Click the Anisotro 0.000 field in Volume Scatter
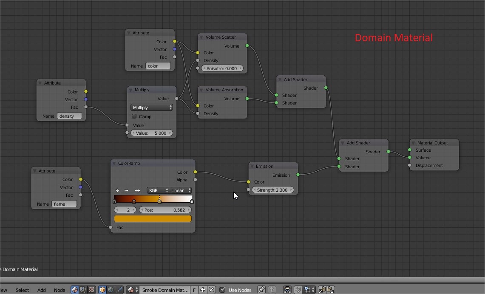 click(222, 68)
